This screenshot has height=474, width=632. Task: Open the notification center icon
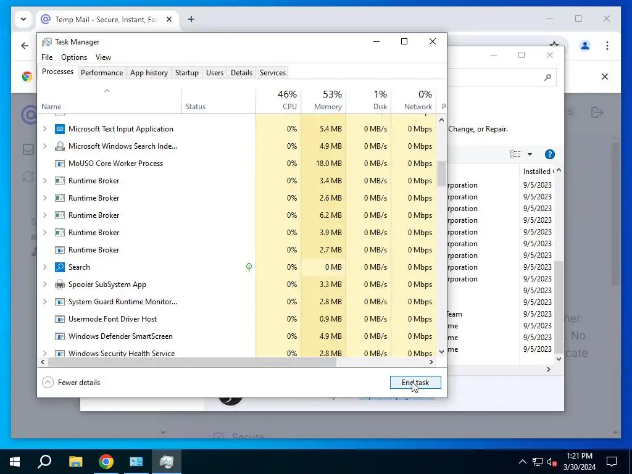tap(612, 462)
